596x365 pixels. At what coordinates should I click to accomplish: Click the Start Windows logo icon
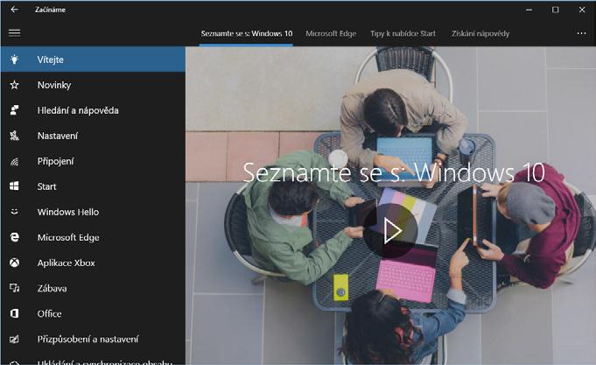point(15,186)
